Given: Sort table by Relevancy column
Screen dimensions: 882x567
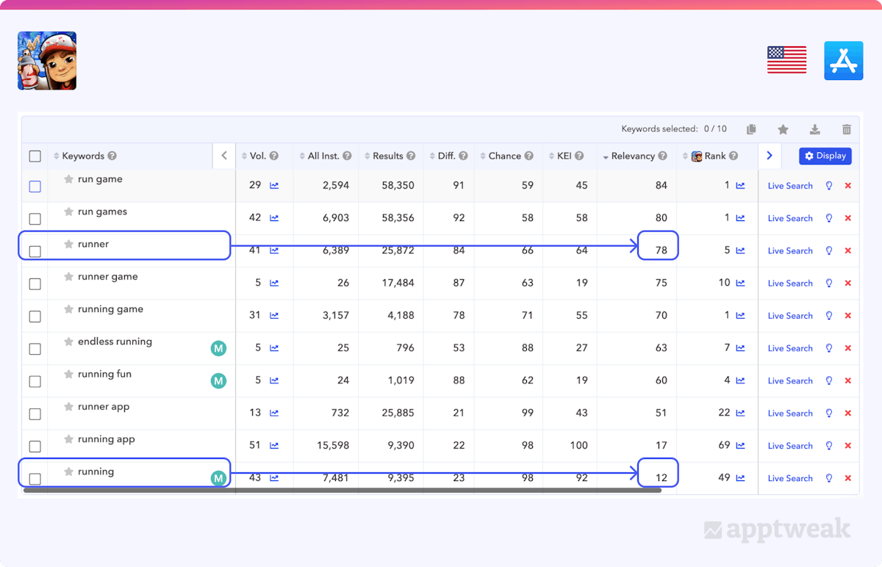Looking at the screenshot, I should (x=632, y=156).
